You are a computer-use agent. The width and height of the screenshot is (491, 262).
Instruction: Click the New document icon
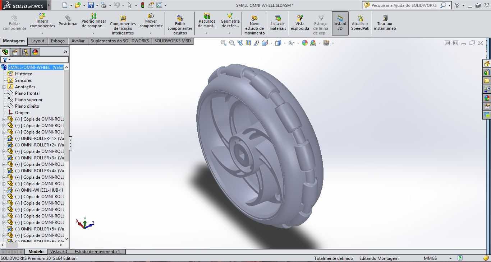65,5
